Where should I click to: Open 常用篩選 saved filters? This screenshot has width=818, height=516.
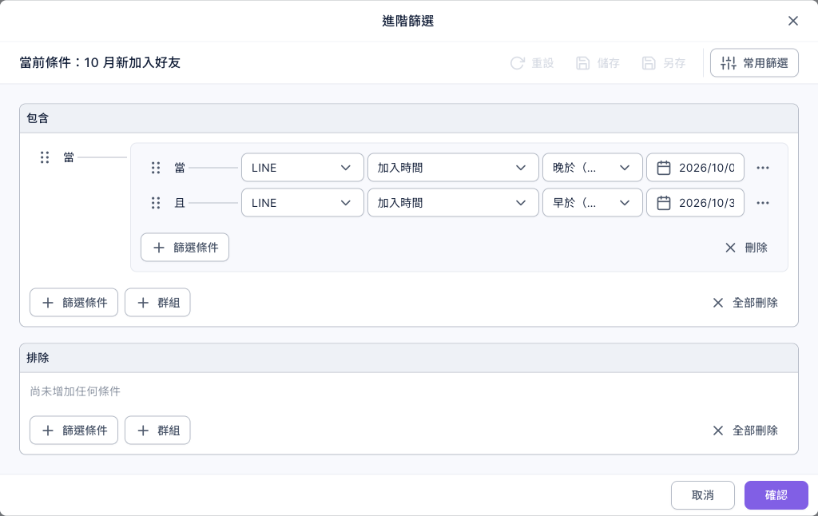(x=754, y=63)
